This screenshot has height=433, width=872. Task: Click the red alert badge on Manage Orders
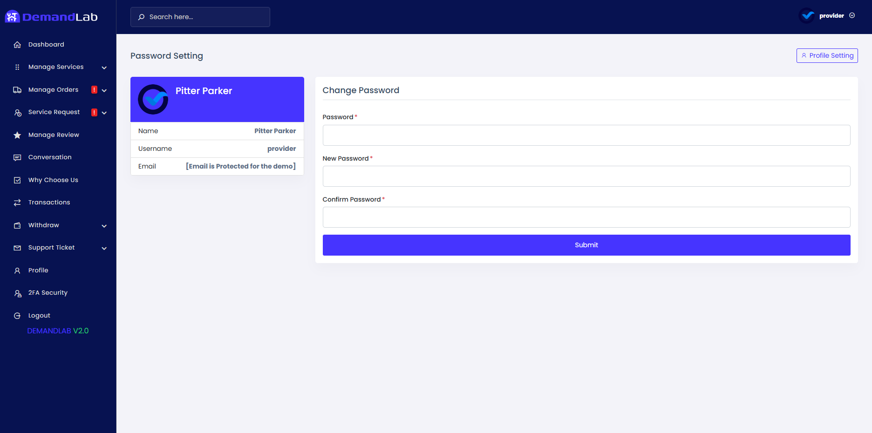94,89
